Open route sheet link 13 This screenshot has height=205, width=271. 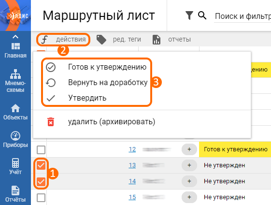[132, 165]
